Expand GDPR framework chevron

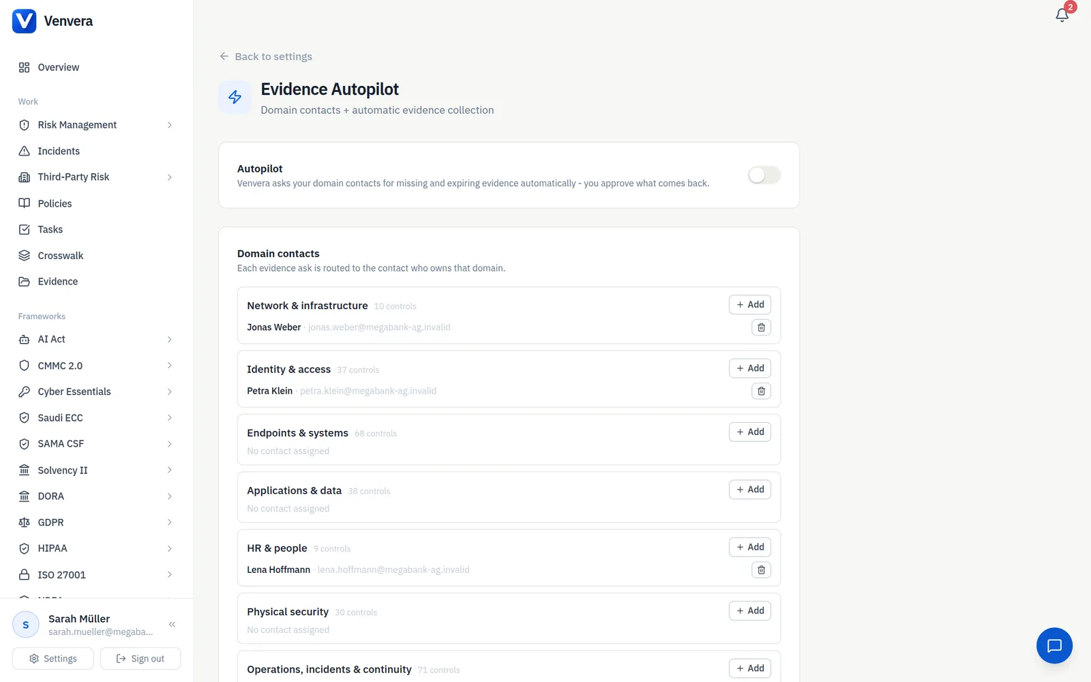point(170,522)
